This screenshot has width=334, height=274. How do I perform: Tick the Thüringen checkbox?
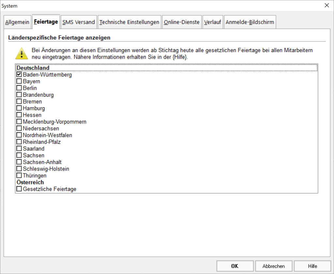[x=19, y=175]
